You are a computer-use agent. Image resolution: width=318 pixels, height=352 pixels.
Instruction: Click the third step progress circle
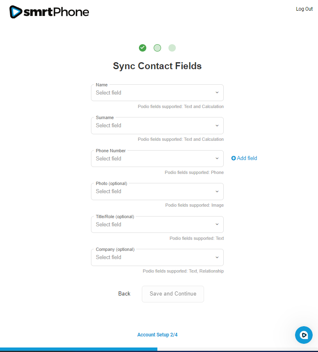click(172, 48)
